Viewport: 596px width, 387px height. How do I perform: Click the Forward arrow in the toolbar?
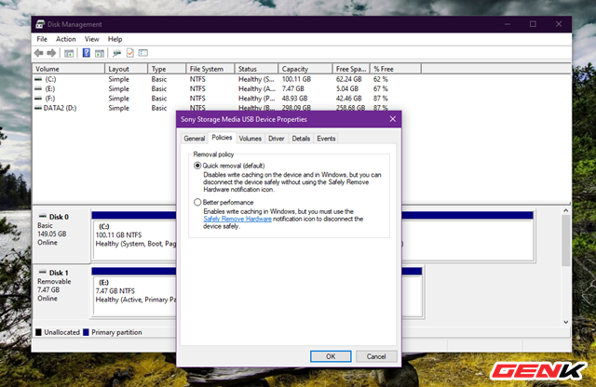(52, 54)
